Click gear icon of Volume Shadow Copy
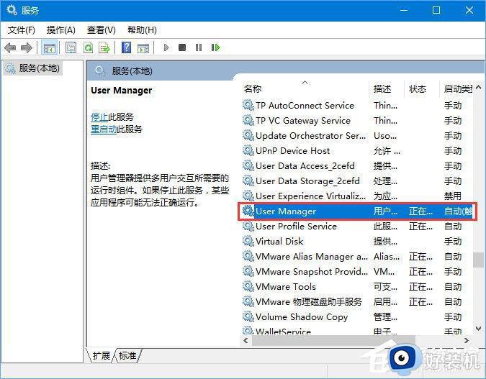486x379 pixels. [248, 316]
